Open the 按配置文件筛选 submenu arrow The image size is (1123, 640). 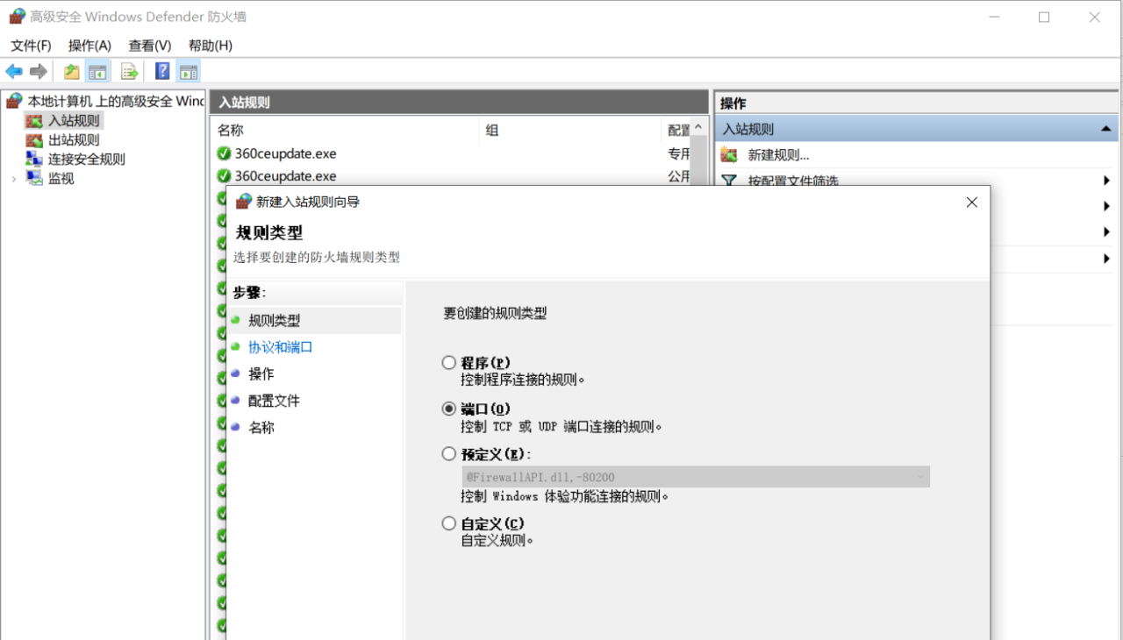coord(1107,181)
